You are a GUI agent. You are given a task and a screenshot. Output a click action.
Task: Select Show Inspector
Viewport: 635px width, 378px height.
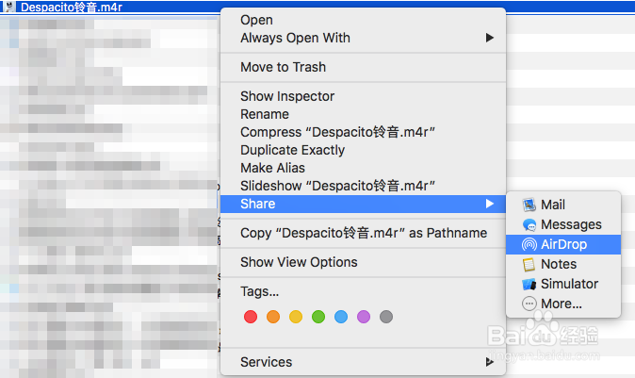pyautogui.click(x=363, y=96)
